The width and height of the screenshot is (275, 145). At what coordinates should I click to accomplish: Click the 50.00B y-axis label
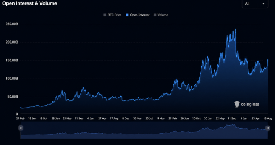[13, 97]
